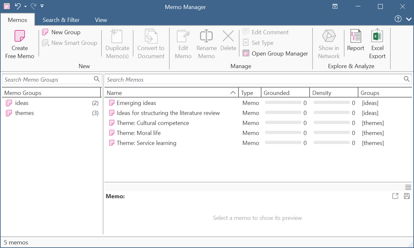Open the preview pane hamburger menu
This screenshot has height=248, width=414.
click(x=408, y=187)
